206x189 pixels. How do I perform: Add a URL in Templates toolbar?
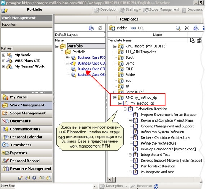pos(138,28)
